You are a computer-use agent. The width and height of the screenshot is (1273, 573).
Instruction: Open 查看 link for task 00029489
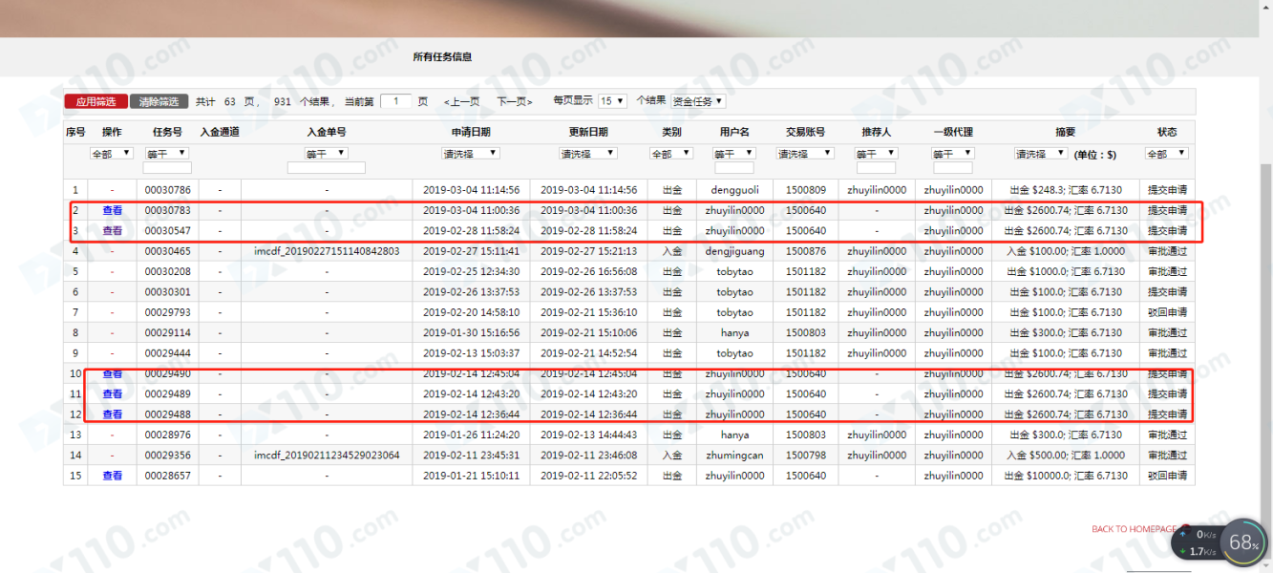(x=112, y=393)
